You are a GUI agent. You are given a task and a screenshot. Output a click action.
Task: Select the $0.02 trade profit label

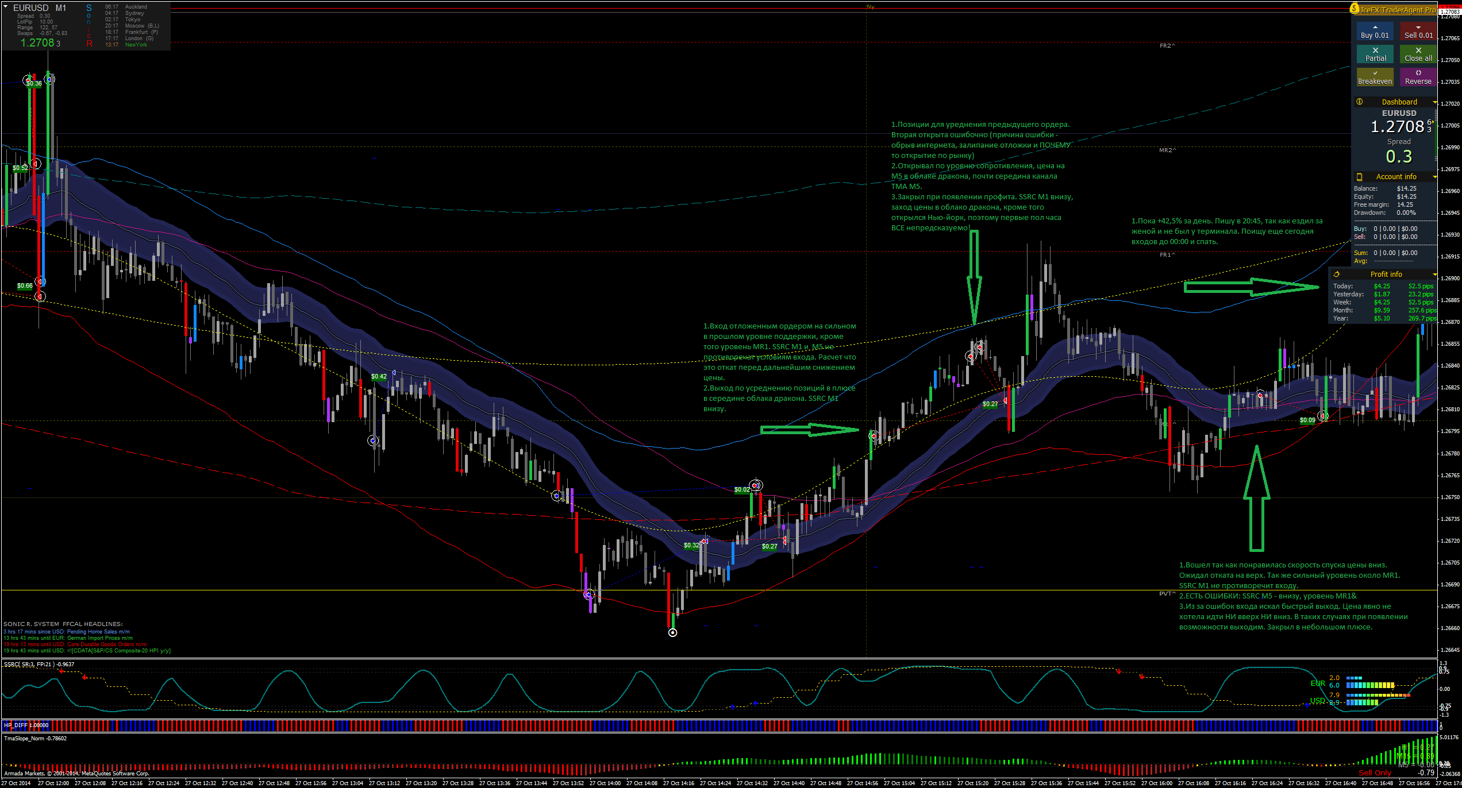pos(742,490)
